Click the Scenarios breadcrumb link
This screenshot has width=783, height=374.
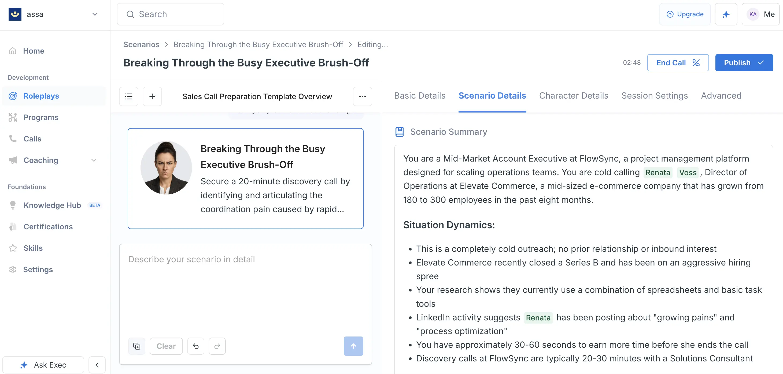(141, 45)
